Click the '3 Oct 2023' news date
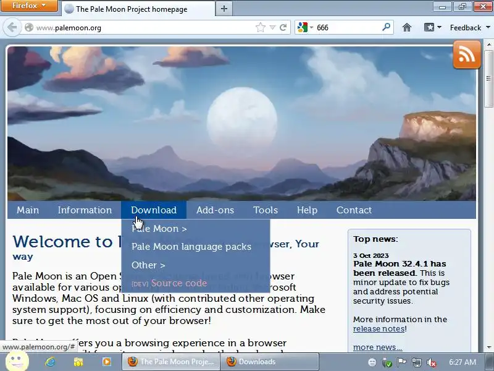Image resolution: width=494 pixels, height=371 pixels. 371,255
